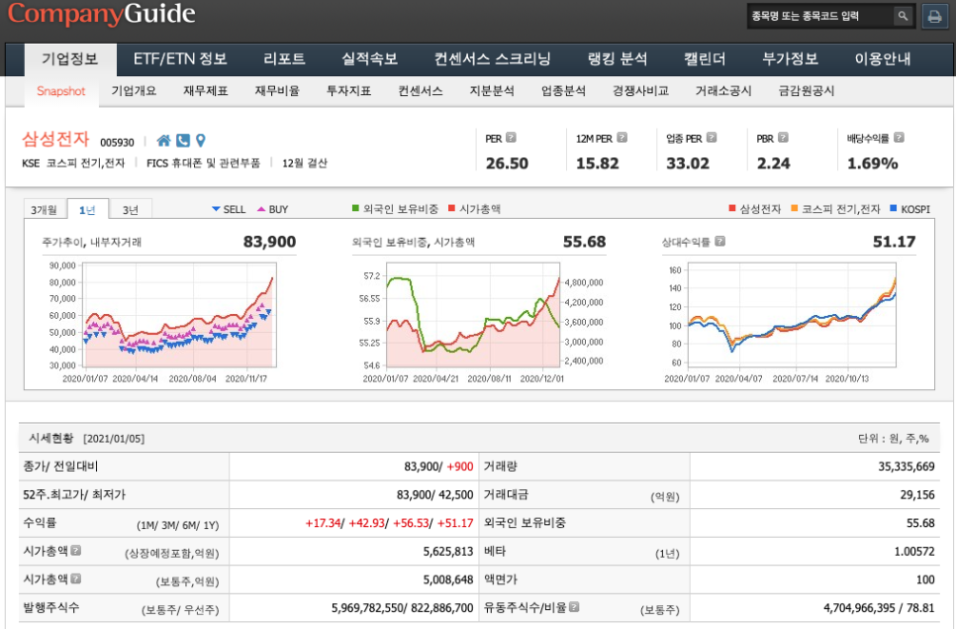Open the 배당수익률 help icon

[899, 138]
